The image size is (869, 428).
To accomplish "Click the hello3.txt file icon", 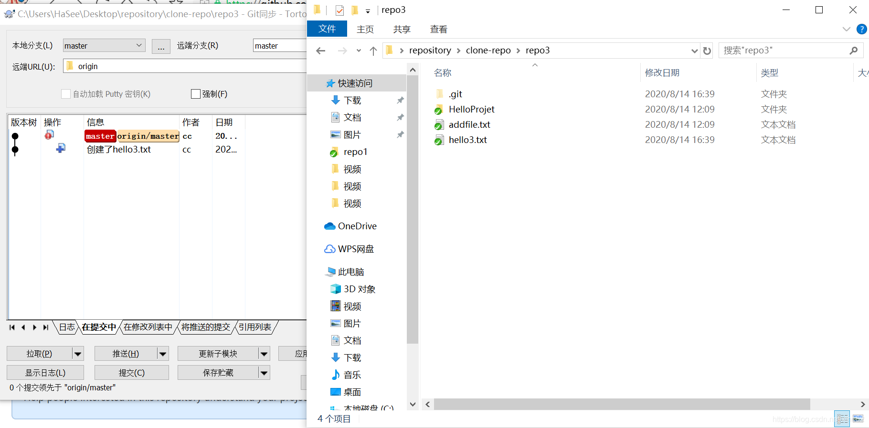I will click(x=439, y=140).
